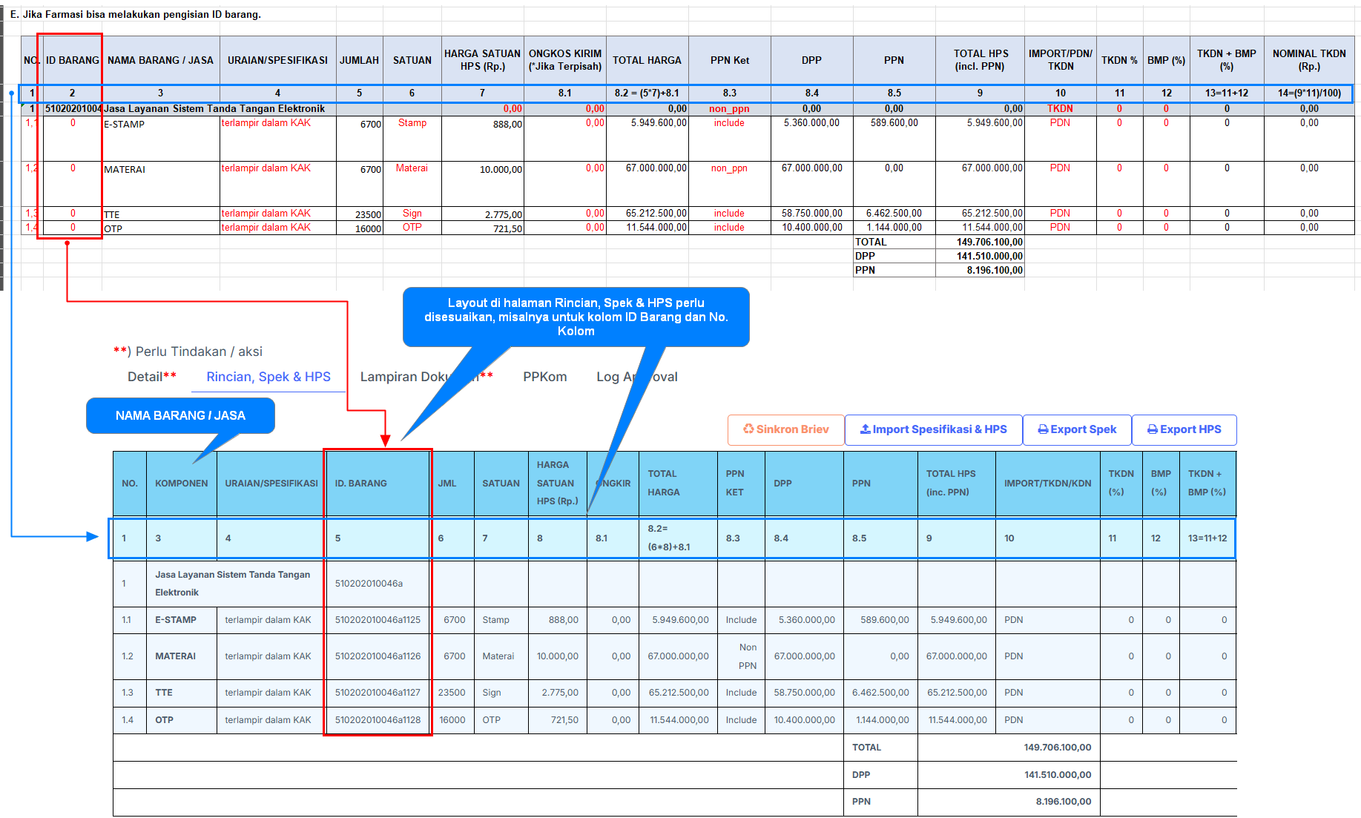Image resolution: width=1361 pixels, height=818 pixels.
Task: Click the ID BARANG header in spreadsheet
Action: click(x=72, y=60)
